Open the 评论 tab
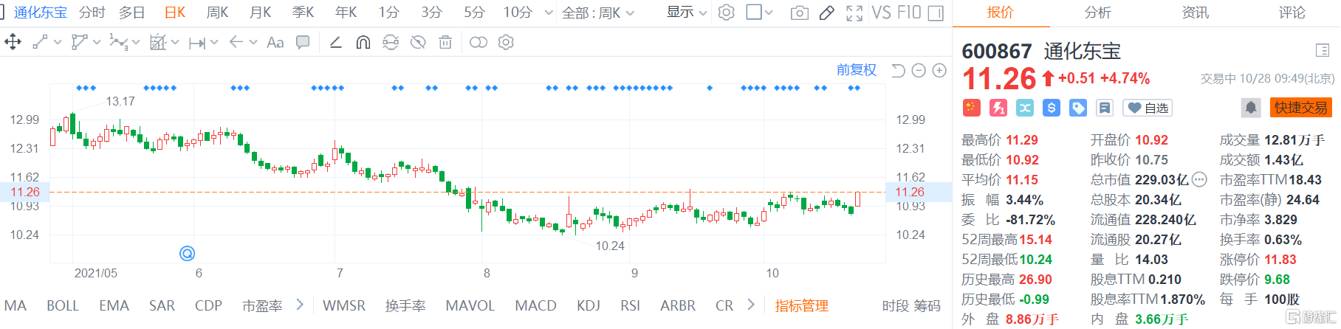Viewport: 1341px width, 329px height. click(1292, 13)
